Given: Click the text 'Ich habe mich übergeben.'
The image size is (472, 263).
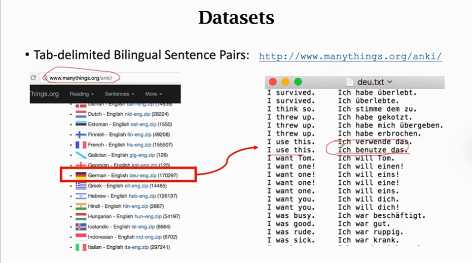Looking at the screenshot, I should [x=391, y=125].
